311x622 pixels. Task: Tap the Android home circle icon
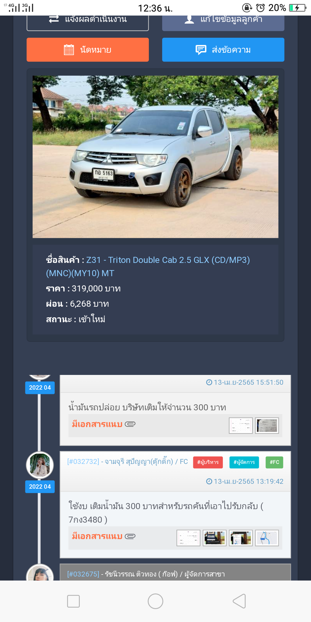[x=155, y=601]
